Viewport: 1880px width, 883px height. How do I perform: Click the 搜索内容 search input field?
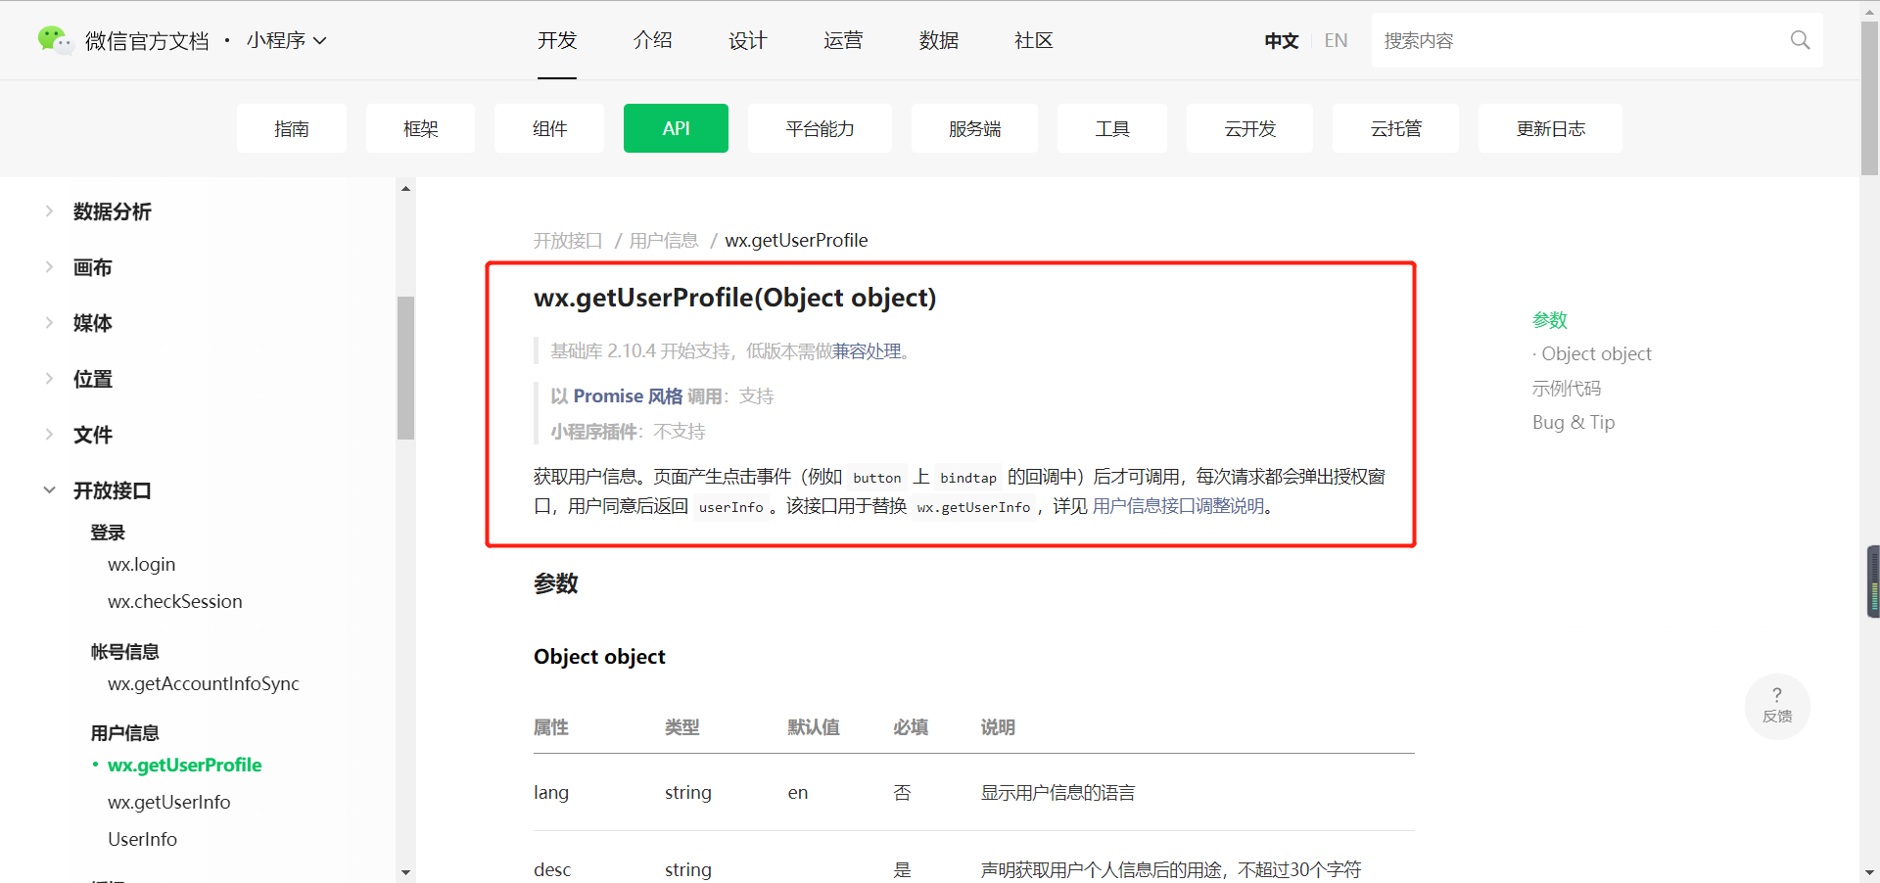[1567, 40]
